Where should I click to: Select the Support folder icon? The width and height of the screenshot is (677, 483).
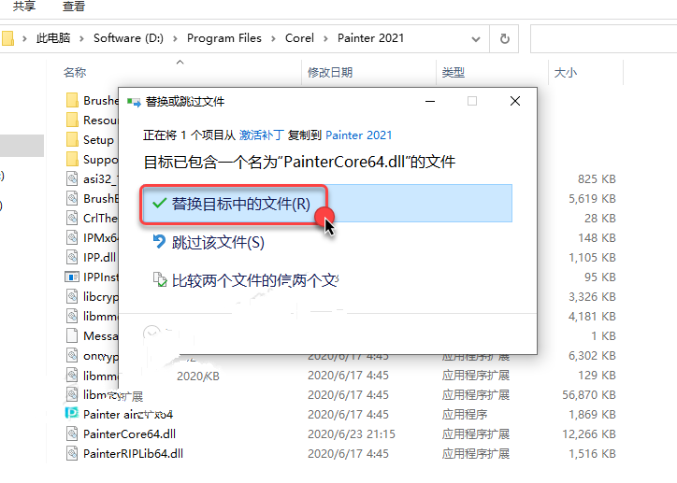click(73, 159)
